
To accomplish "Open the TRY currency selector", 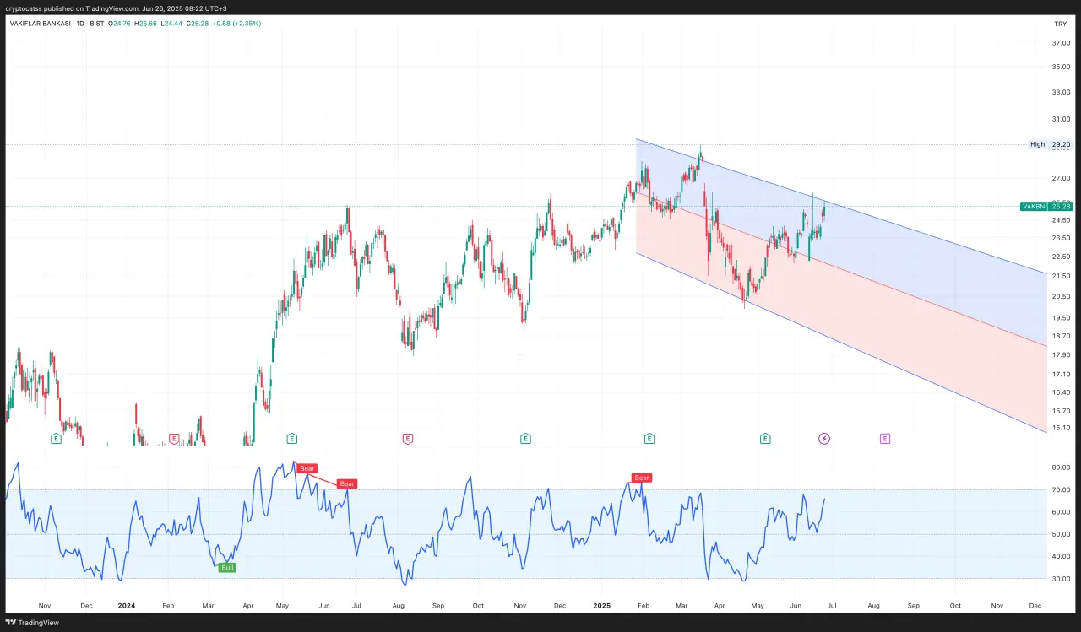I will [x=1060, y=24].
